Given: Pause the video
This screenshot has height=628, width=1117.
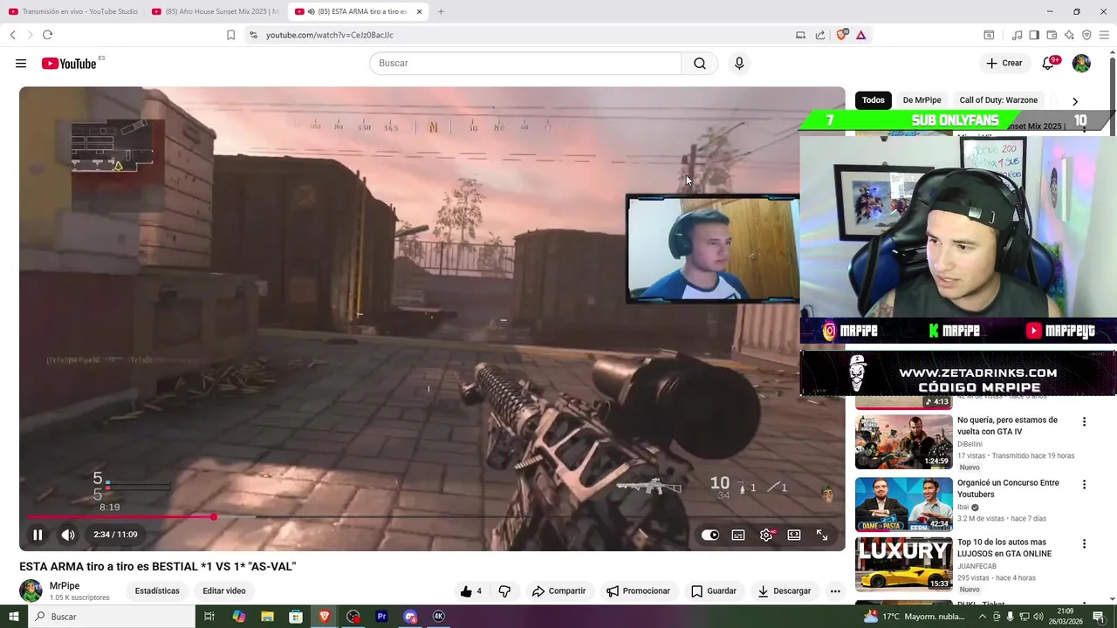Looking at the screenshot, I should click(x=38, y=535).
